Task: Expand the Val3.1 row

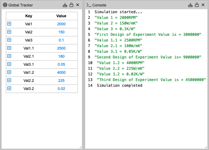Action: pos(9,64)
